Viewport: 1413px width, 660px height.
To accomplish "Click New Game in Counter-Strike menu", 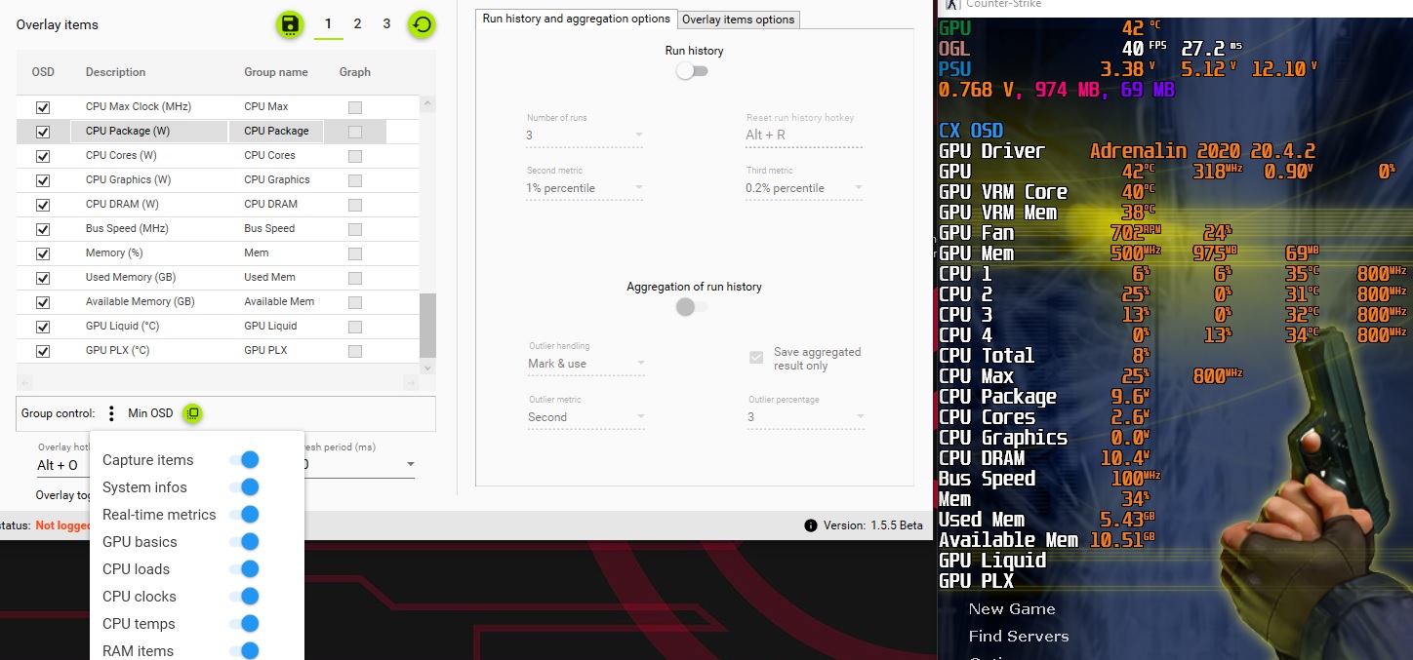I will point(1012,609).
